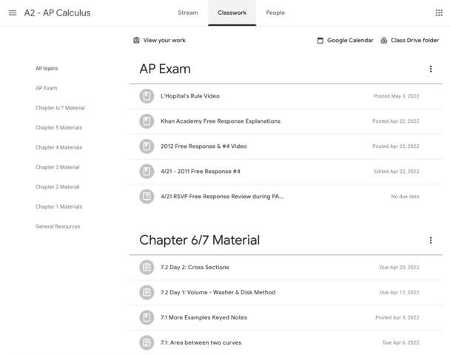Image resolution: width=450 pixels, height=355 pixels.
Task: Open 7.2 Day 1: Volume Washer & Disk
Action: click(218, 292)
